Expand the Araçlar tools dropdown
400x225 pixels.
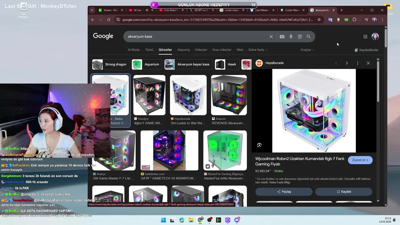click(x=307, y=50)
